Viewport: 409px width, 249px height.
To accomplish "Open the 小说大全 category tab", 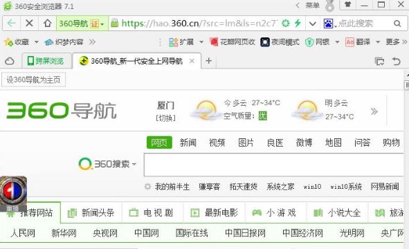I will [338, 212].
